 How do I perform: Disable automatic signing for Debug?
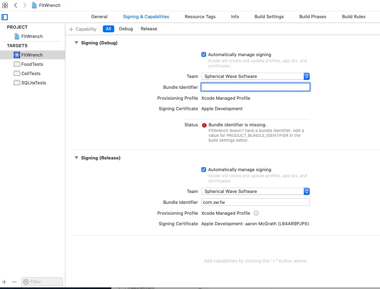click(x=204, y=54)
